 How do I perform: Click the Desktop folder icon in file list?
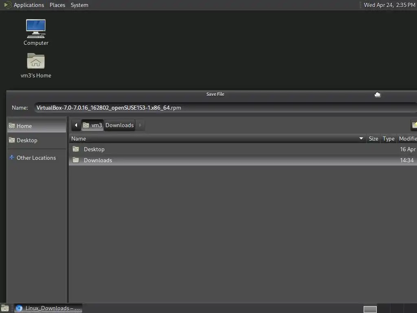(x=76, y=149)
